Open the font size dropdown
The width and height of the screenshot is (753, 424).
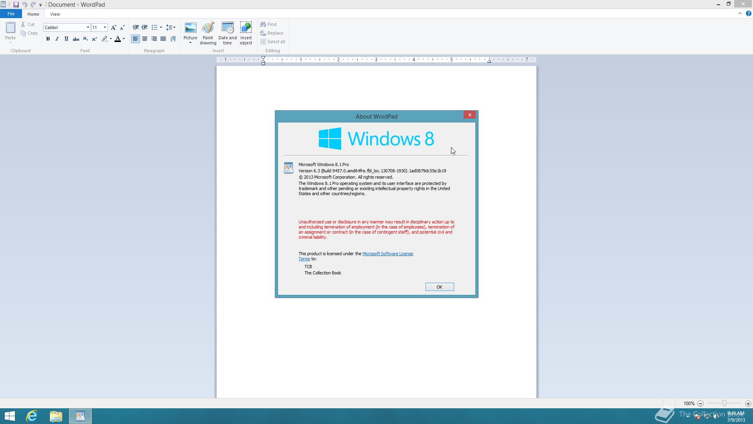tap(105, 27)
